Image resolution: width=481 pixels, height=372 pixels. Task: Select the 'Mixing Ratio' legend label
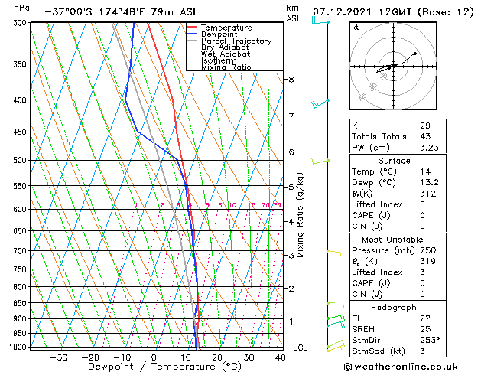(226, 67)
